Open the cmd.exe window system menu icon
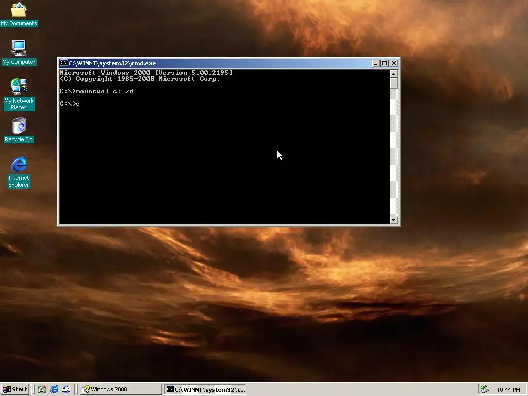The width and height of the screenshot is (528, 396). 63,63
